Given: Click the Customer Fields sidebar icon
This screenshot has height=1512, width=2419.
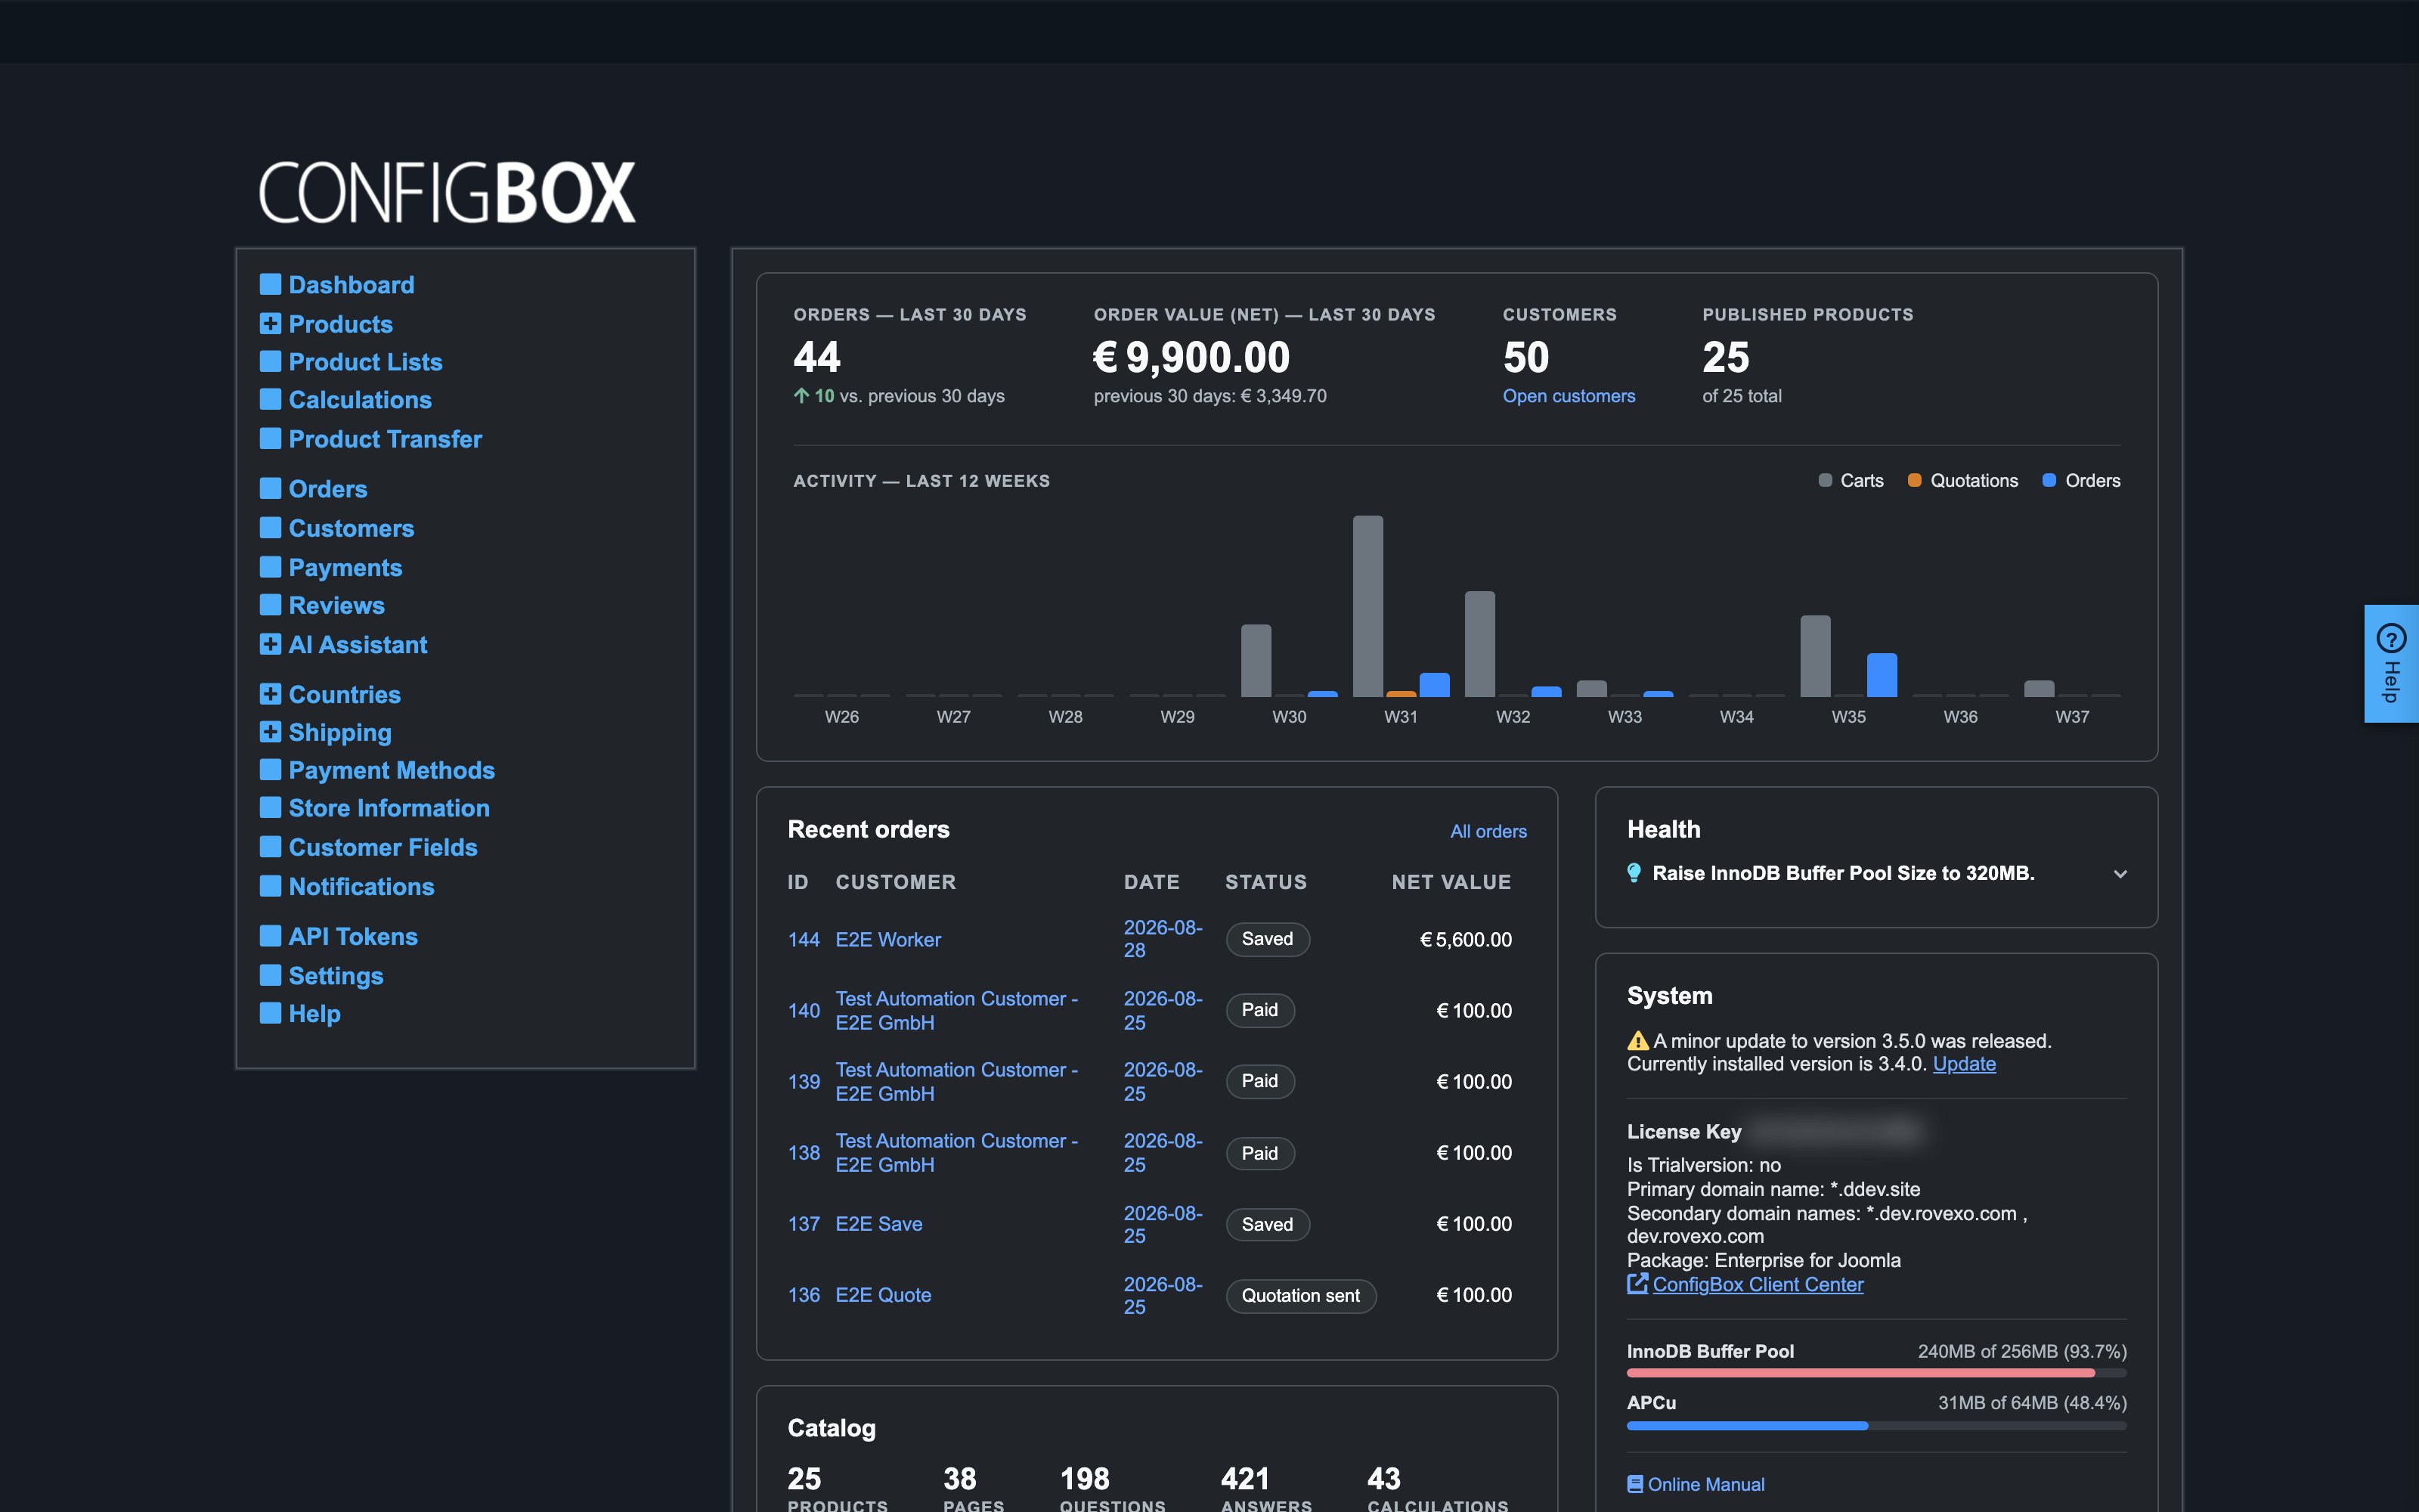Looking at the screenshot, I should tap(270, 847).
